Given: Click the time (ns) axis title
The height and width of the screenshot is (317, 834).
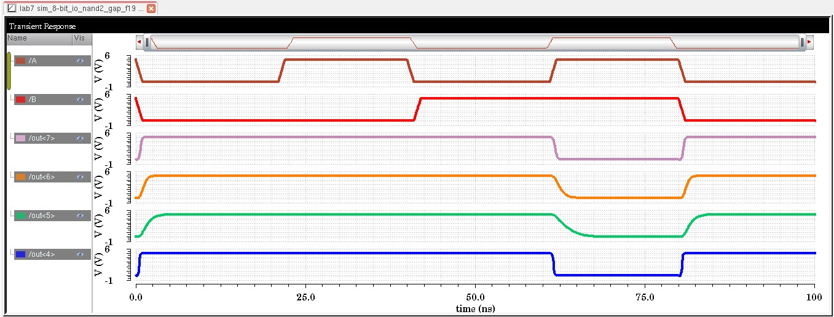Looking at the screenshot, I should point(475,308).
